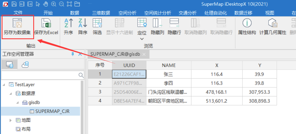The width and height of the screenshot is (296, 134).
Task: Click 取消隐藏行 icon
Action: point(221,23)
